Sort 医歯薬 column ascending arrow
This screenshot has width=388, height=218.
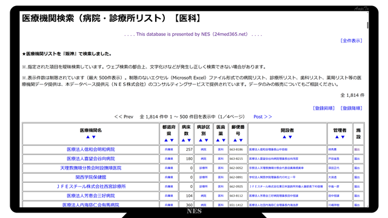click(218, 140)
